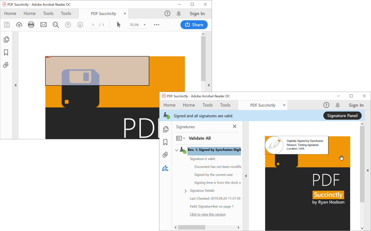The image size is (371, 231).
Task: Expand the Signature Details section
Action: click(x=186, y=191)
